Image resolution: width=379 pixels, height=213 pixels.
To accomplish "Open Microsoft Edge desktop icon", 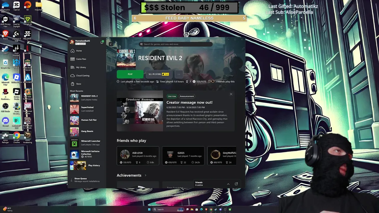I will (x=5, y=79).
